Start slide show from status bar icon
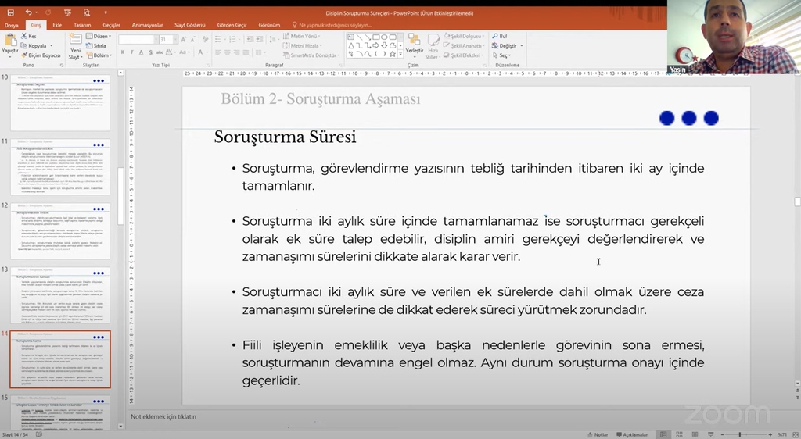 [710, 434]
